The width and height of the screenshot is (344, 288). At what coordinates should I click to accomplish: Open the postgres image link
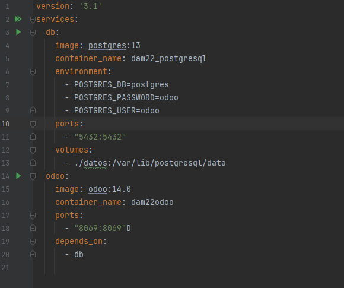107,46
